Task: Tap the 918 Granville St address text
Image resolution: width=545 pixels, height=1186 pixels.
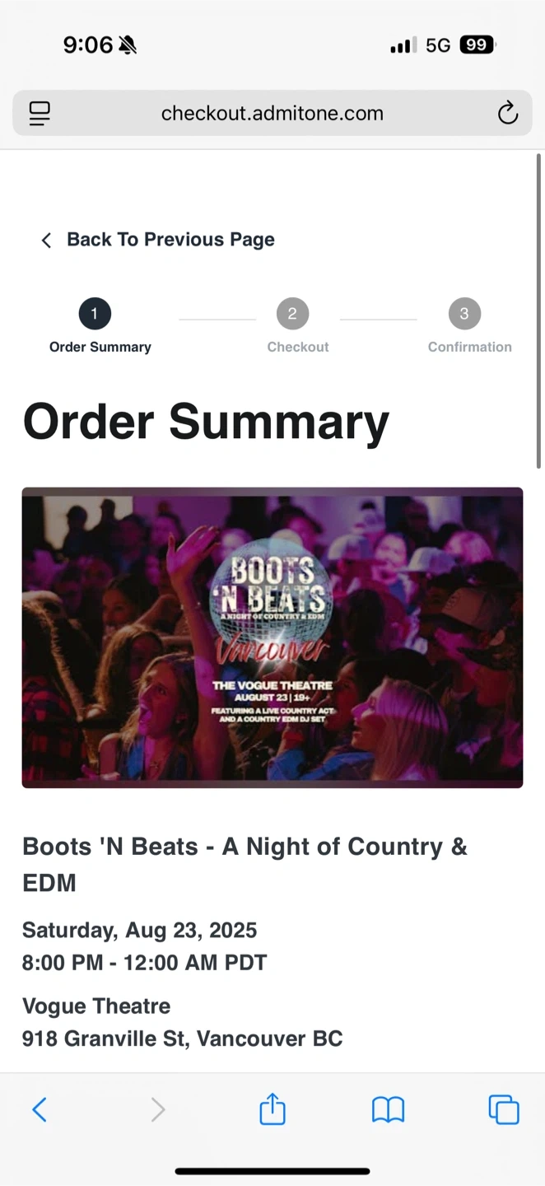Action: (x=182, y=1039)
